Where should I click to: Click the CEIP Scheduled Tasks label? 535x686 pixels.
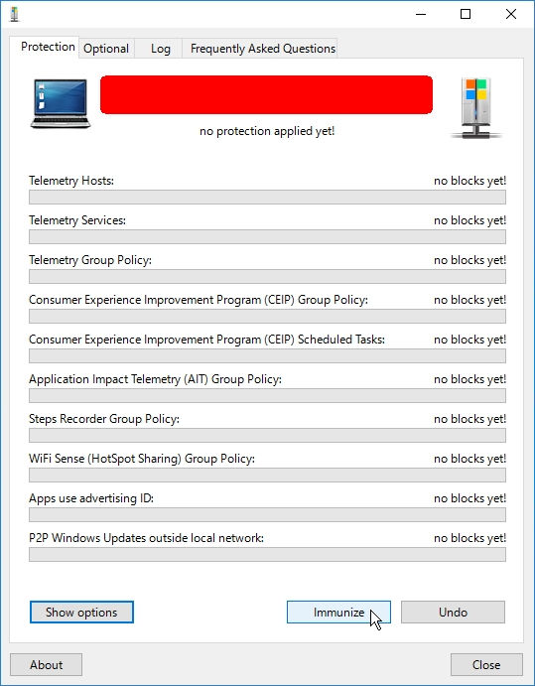tap(206, 340)
